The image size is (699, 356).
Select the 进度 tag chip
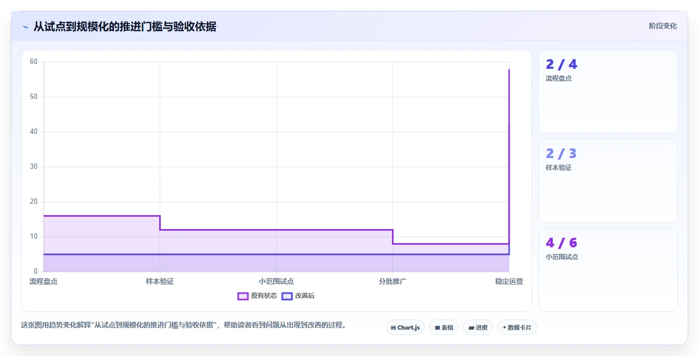[478, 327]
